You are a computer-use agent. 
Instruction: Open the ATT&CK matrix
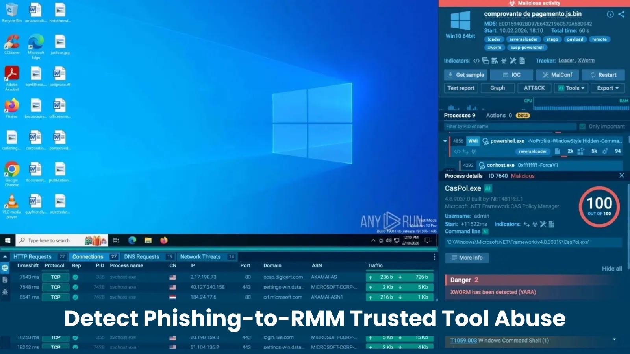(x=534, y=88)
